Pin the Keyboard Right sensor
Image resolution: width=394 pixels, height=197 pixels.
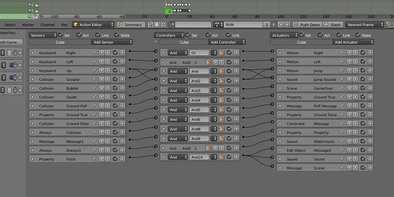[94, 53]
